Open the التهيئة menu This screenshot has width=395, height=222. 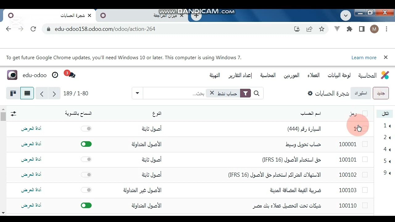pyautogui.click(x=214, y=75)
